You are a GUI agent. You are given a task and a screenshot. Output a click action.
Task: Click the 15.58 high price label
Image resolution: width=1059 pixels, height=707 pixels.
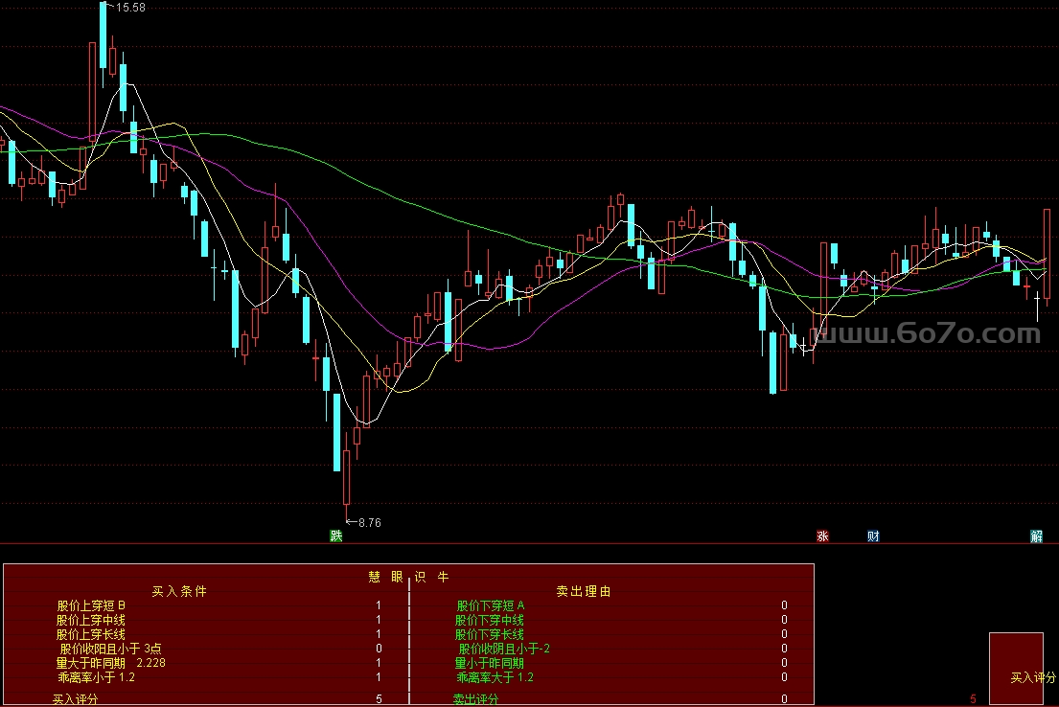click(130, 8)
